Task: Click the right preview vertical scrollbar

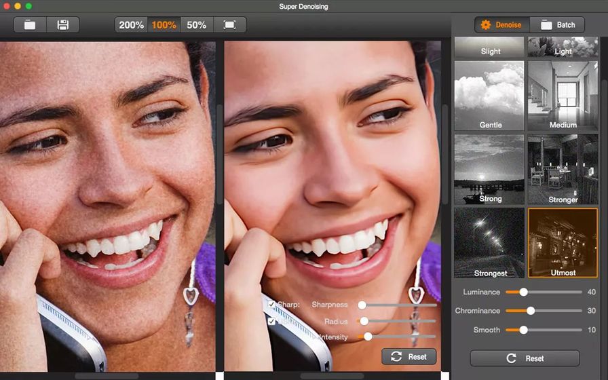Action: (x=445, y=155)
